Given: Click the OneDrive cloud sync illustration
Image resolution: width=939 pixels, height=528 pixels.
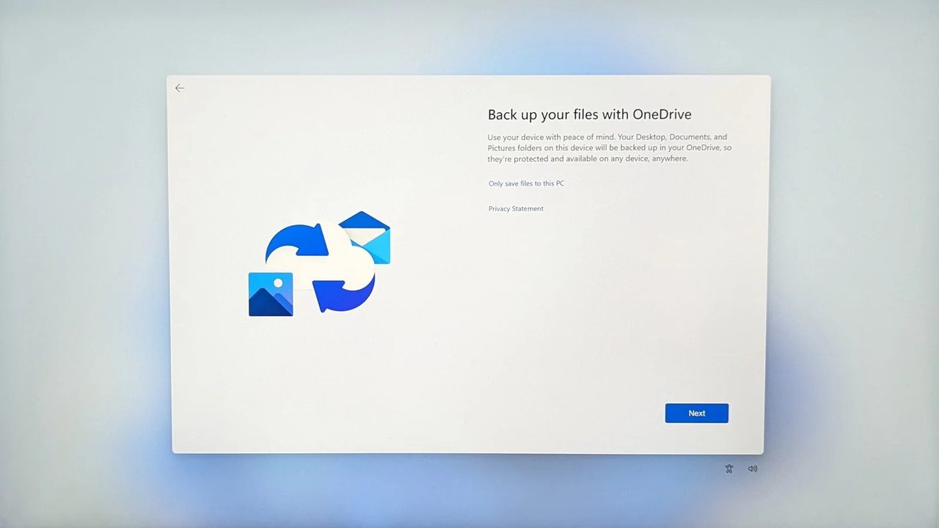Looking at the screenshot, I should click(x=320, y=263).
